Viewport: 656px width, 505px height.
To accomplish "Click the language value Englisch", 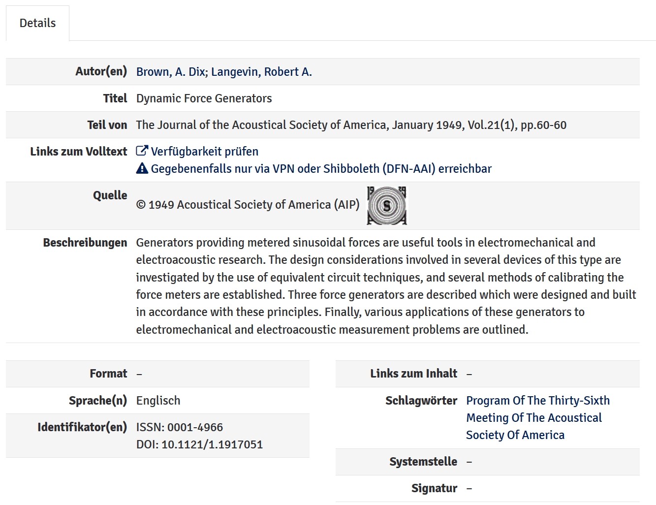I will pos(158,401).
